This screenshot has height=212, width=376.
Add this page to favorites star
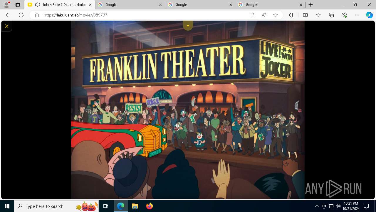[276, 15]
